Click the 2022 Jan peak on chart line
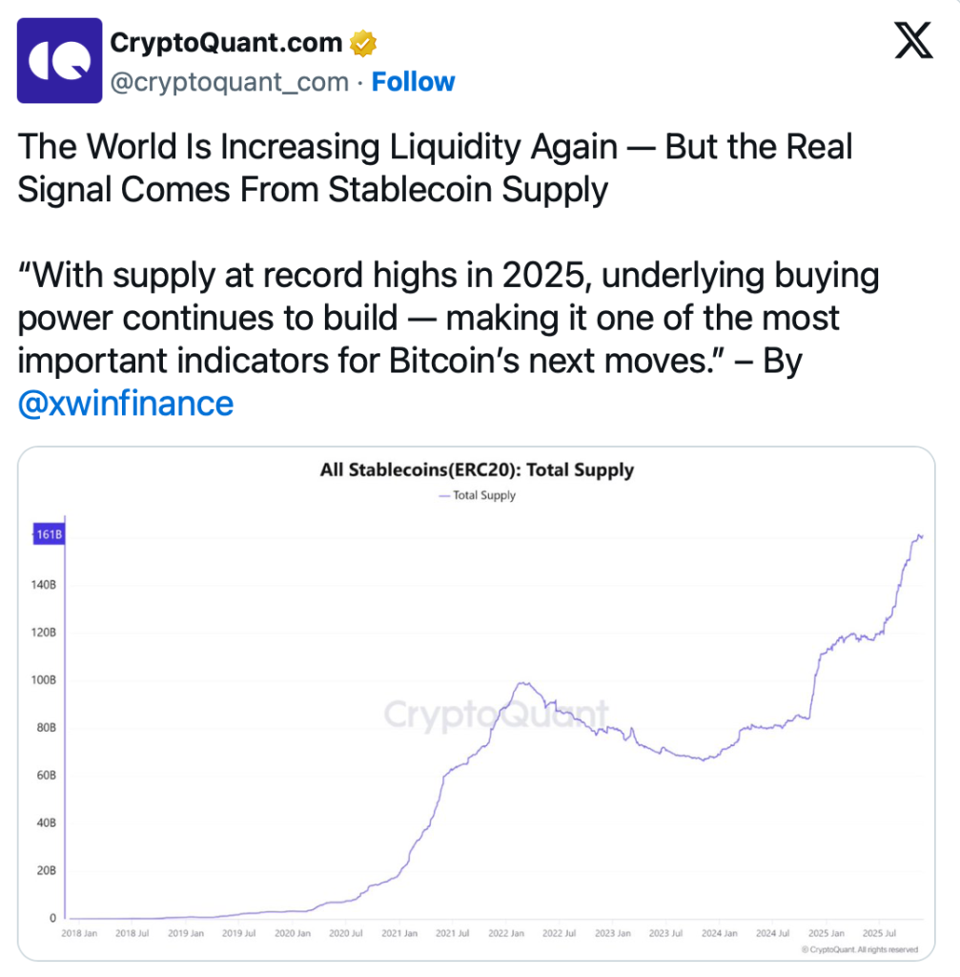 coord(521,683)
